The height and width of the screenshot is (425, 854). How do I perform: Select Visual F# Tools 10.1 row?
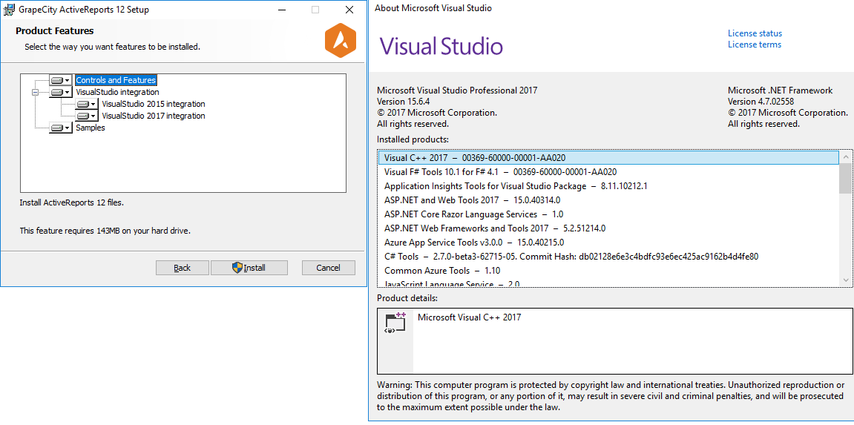coord(608,172)
